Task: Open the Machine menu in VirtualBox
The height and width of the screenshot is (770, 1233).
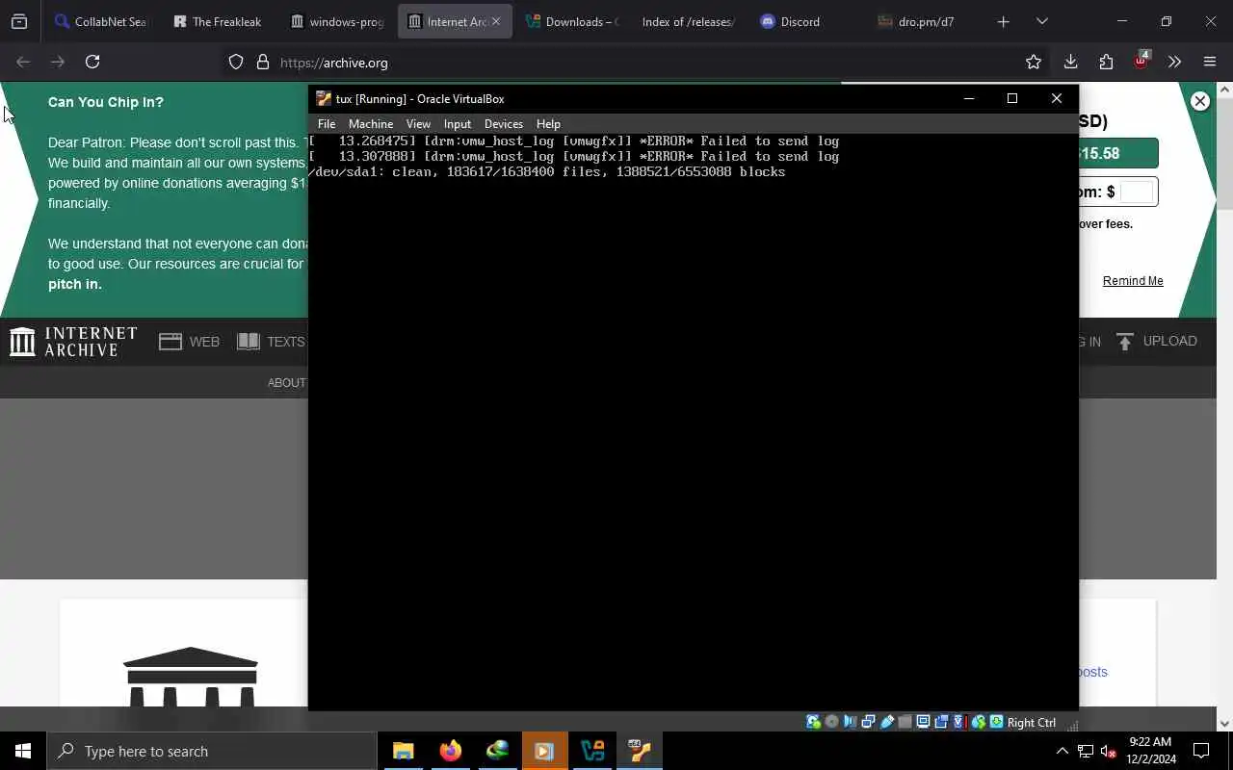Action: click(371, 123)
